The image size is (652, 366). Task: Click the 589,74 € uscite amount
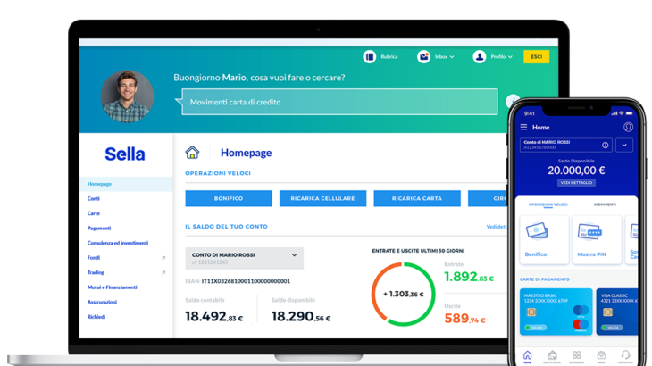[x=464, y=319]
